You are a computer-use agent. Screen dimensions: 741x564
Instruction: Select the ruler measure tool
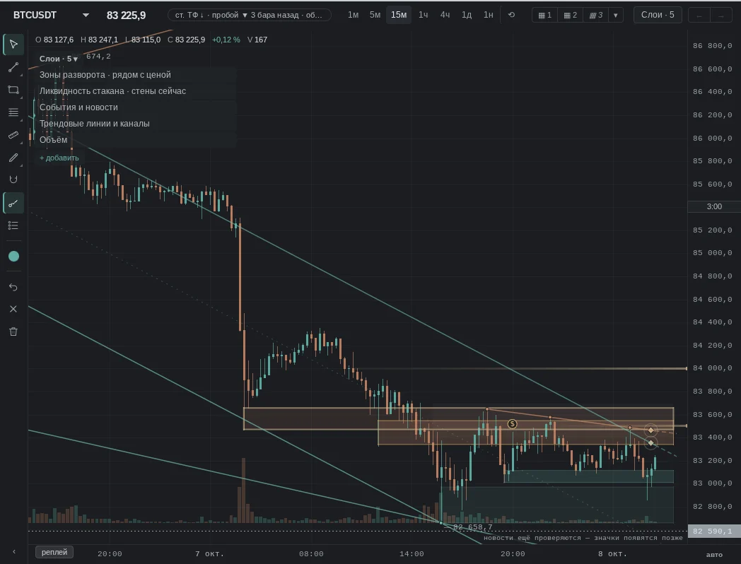click(x=13, y=135)
